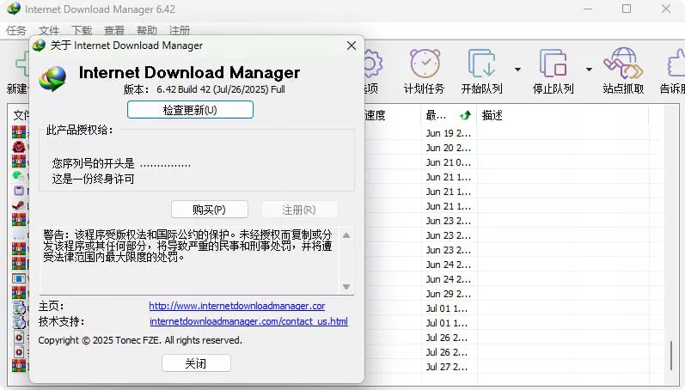Click the 新建 plus icon
Viewport: 685px width, 390px height.
point(21,64)
